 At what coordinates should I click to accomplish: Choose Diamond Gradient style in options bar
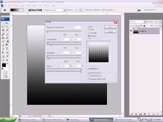click(40, 10)
